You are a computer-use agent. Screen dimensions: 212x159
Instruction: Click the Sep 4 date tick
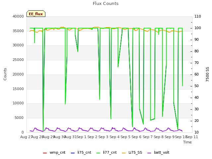tap(115, 137)
